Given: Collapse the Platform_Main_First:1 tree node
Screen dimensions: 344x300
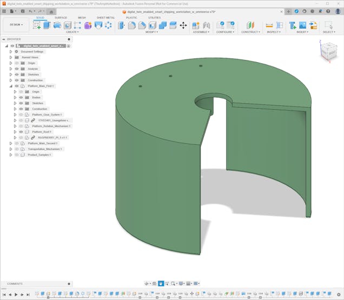Looking at the screenshot, I should (11, 86).
